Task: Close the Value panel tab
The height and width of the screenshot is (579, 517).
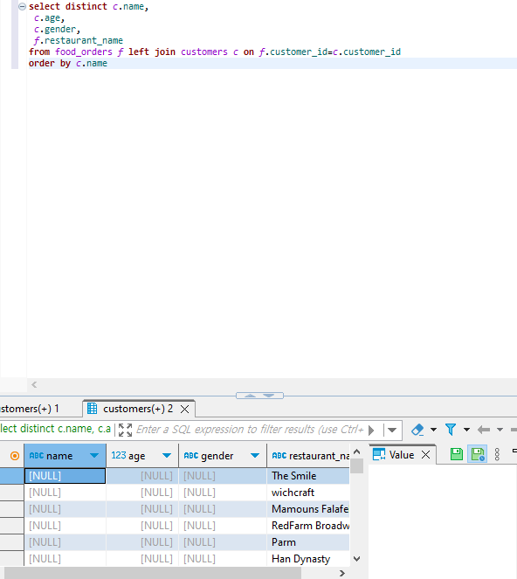Action: point(426,455)
